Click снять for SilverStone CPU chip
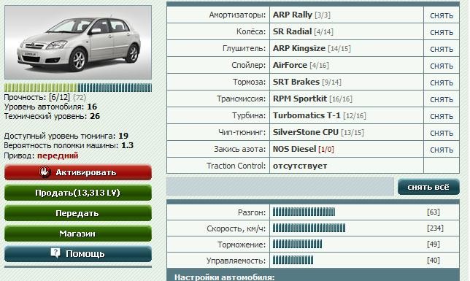This screenshot has height=281, width=470. coord(442,133)
